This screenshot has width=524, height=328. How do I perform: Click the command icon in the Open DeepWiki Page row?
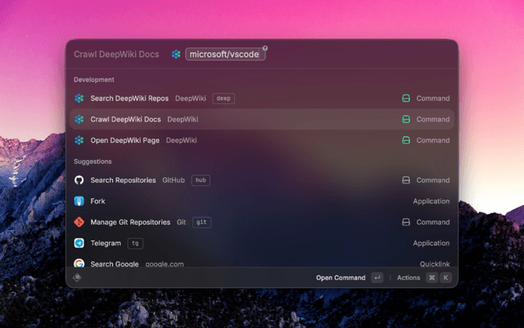point(406,140)
